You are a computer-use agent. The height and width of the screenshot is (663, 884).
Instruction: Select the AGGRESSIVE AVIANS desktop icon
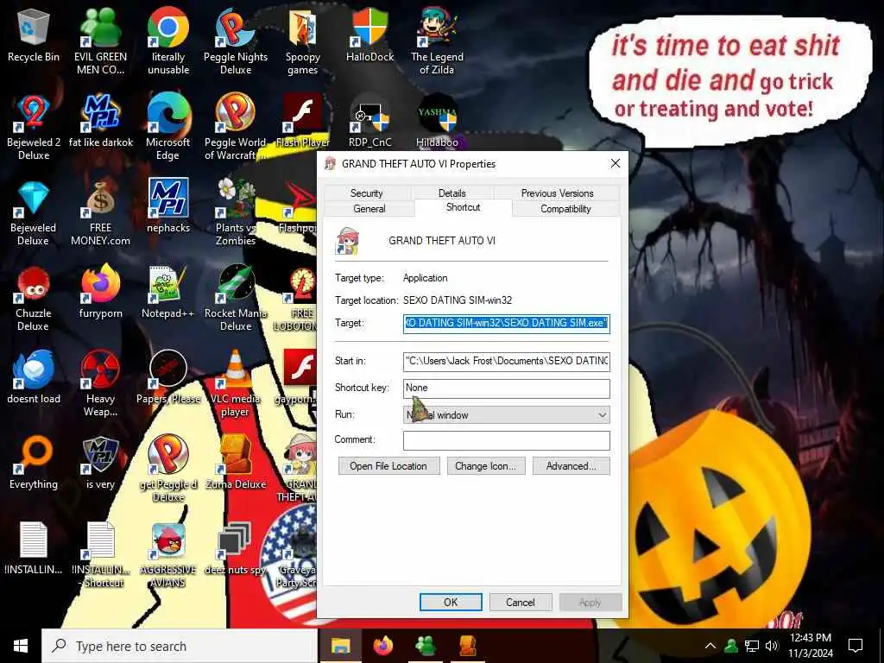(x=168, y=554)
